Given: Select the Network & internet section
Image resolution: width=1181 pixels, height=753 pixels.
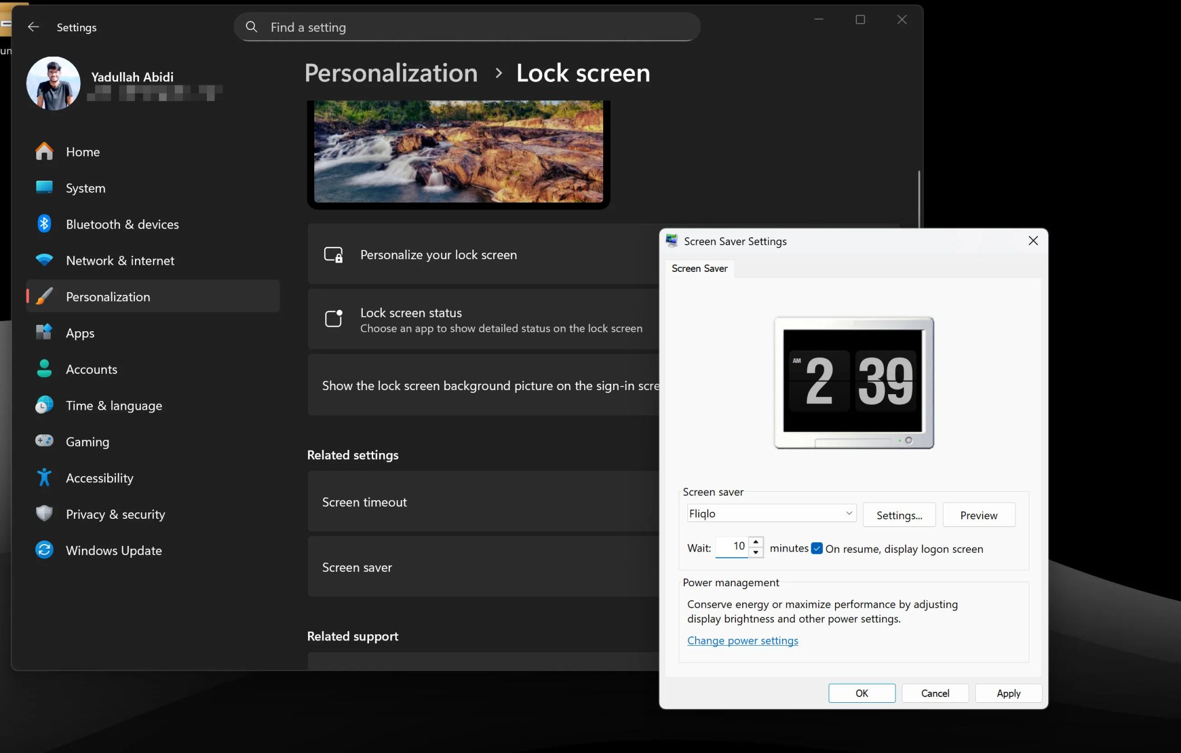Looking at the screenshot, I should [119, 260].
